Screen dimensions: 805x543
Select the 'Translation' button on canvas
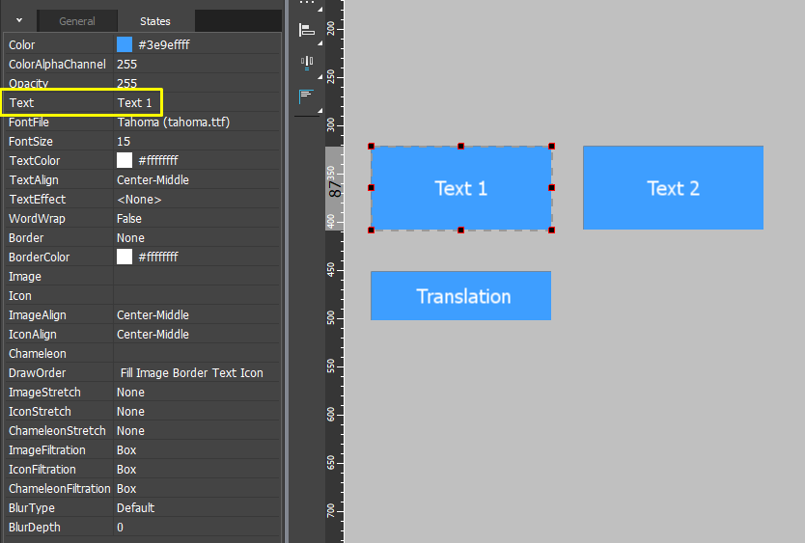coord(461,296)
